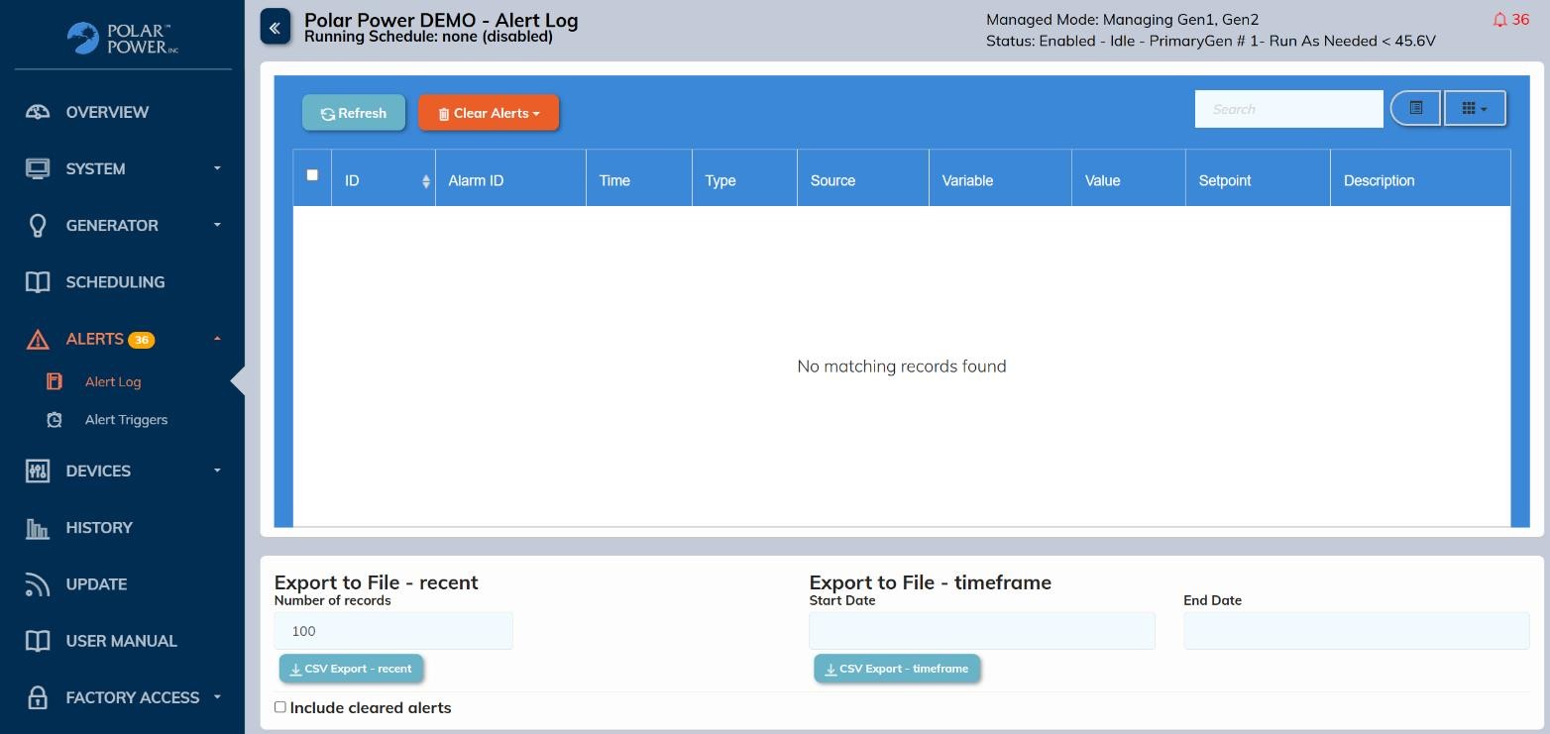Open the User Manual menu item

[121, 641]
